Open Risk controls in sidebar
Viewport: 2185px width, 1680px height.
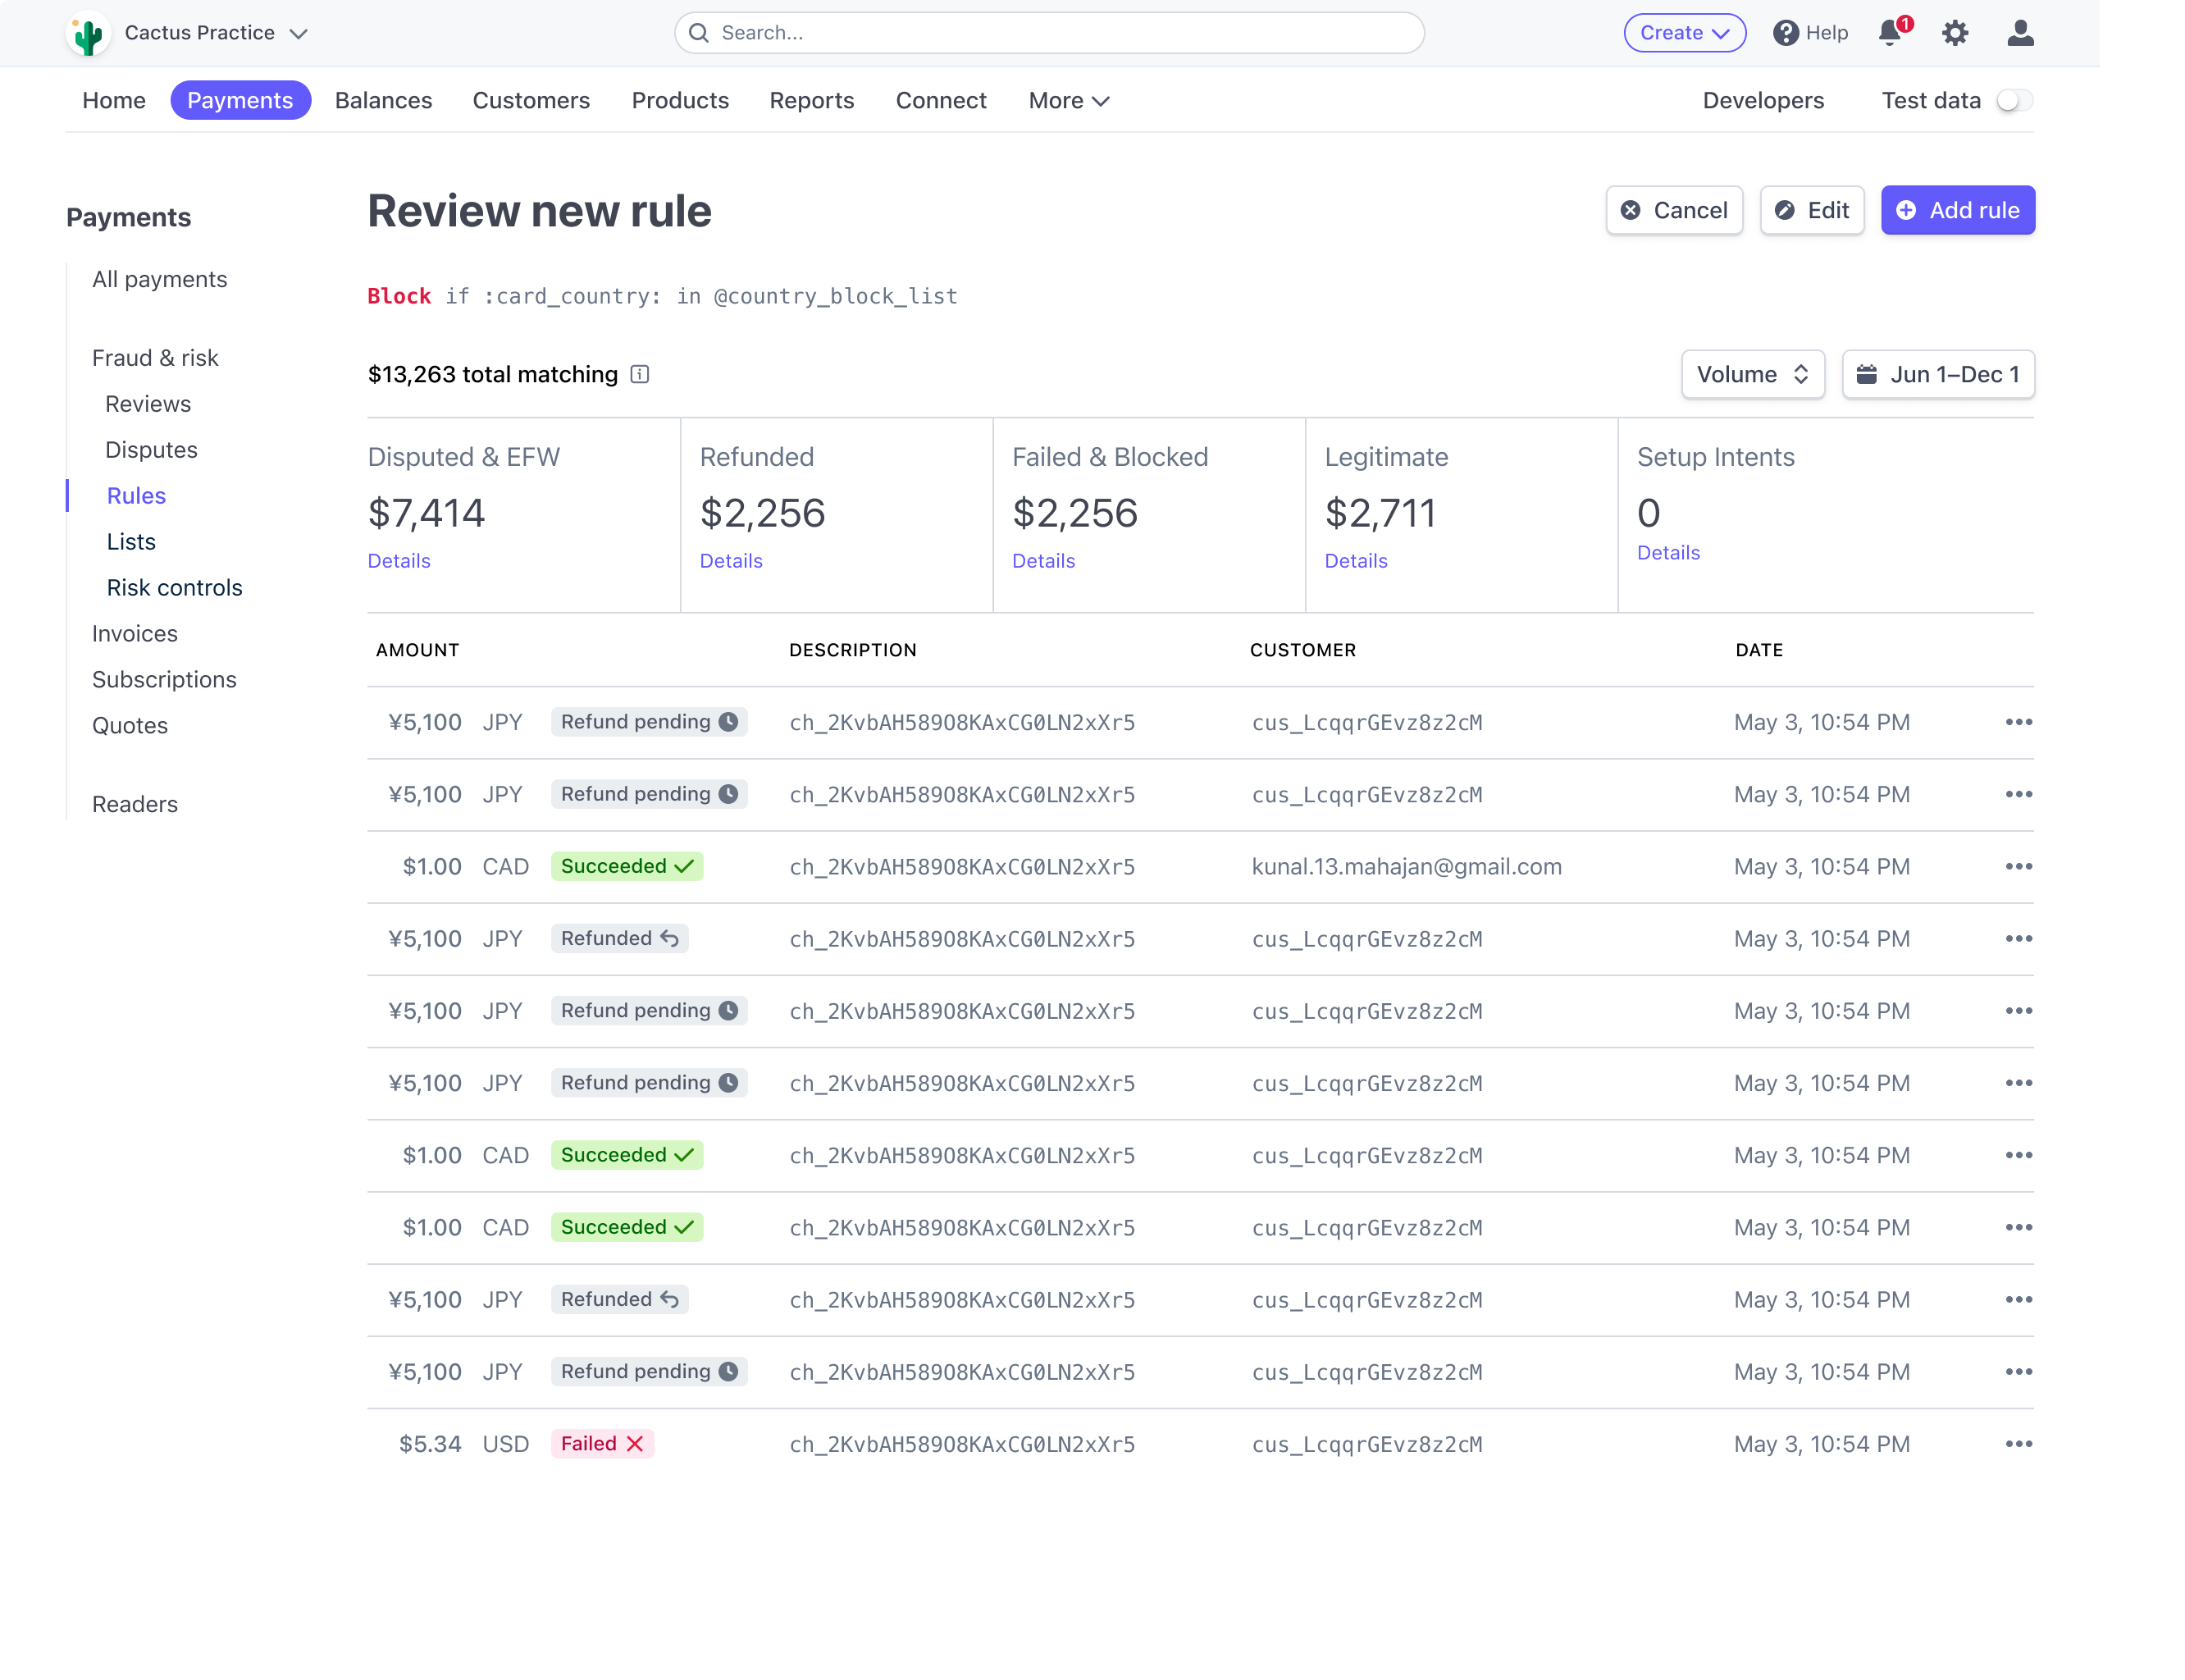pos(174,587)
